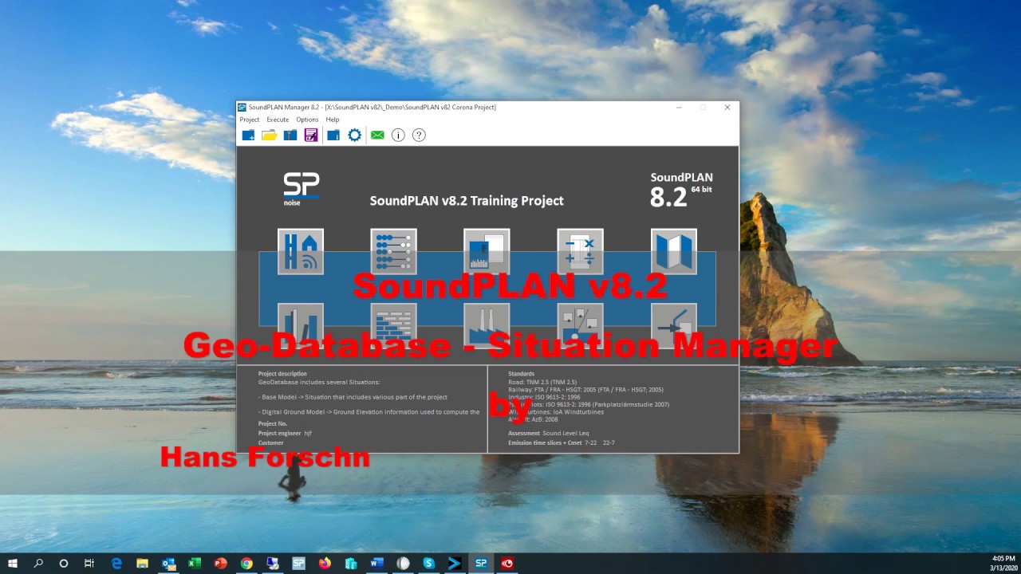Open Microsoft Edge from the taskbar
Viewport: 1021px width, 574px height.
click(x=116, y=564)
